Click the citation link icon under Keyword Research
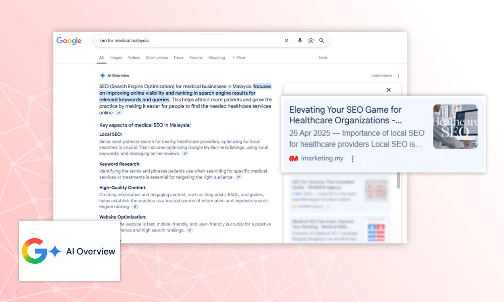The width and height of the screenshot is (504, 302). tap(239, 177)
